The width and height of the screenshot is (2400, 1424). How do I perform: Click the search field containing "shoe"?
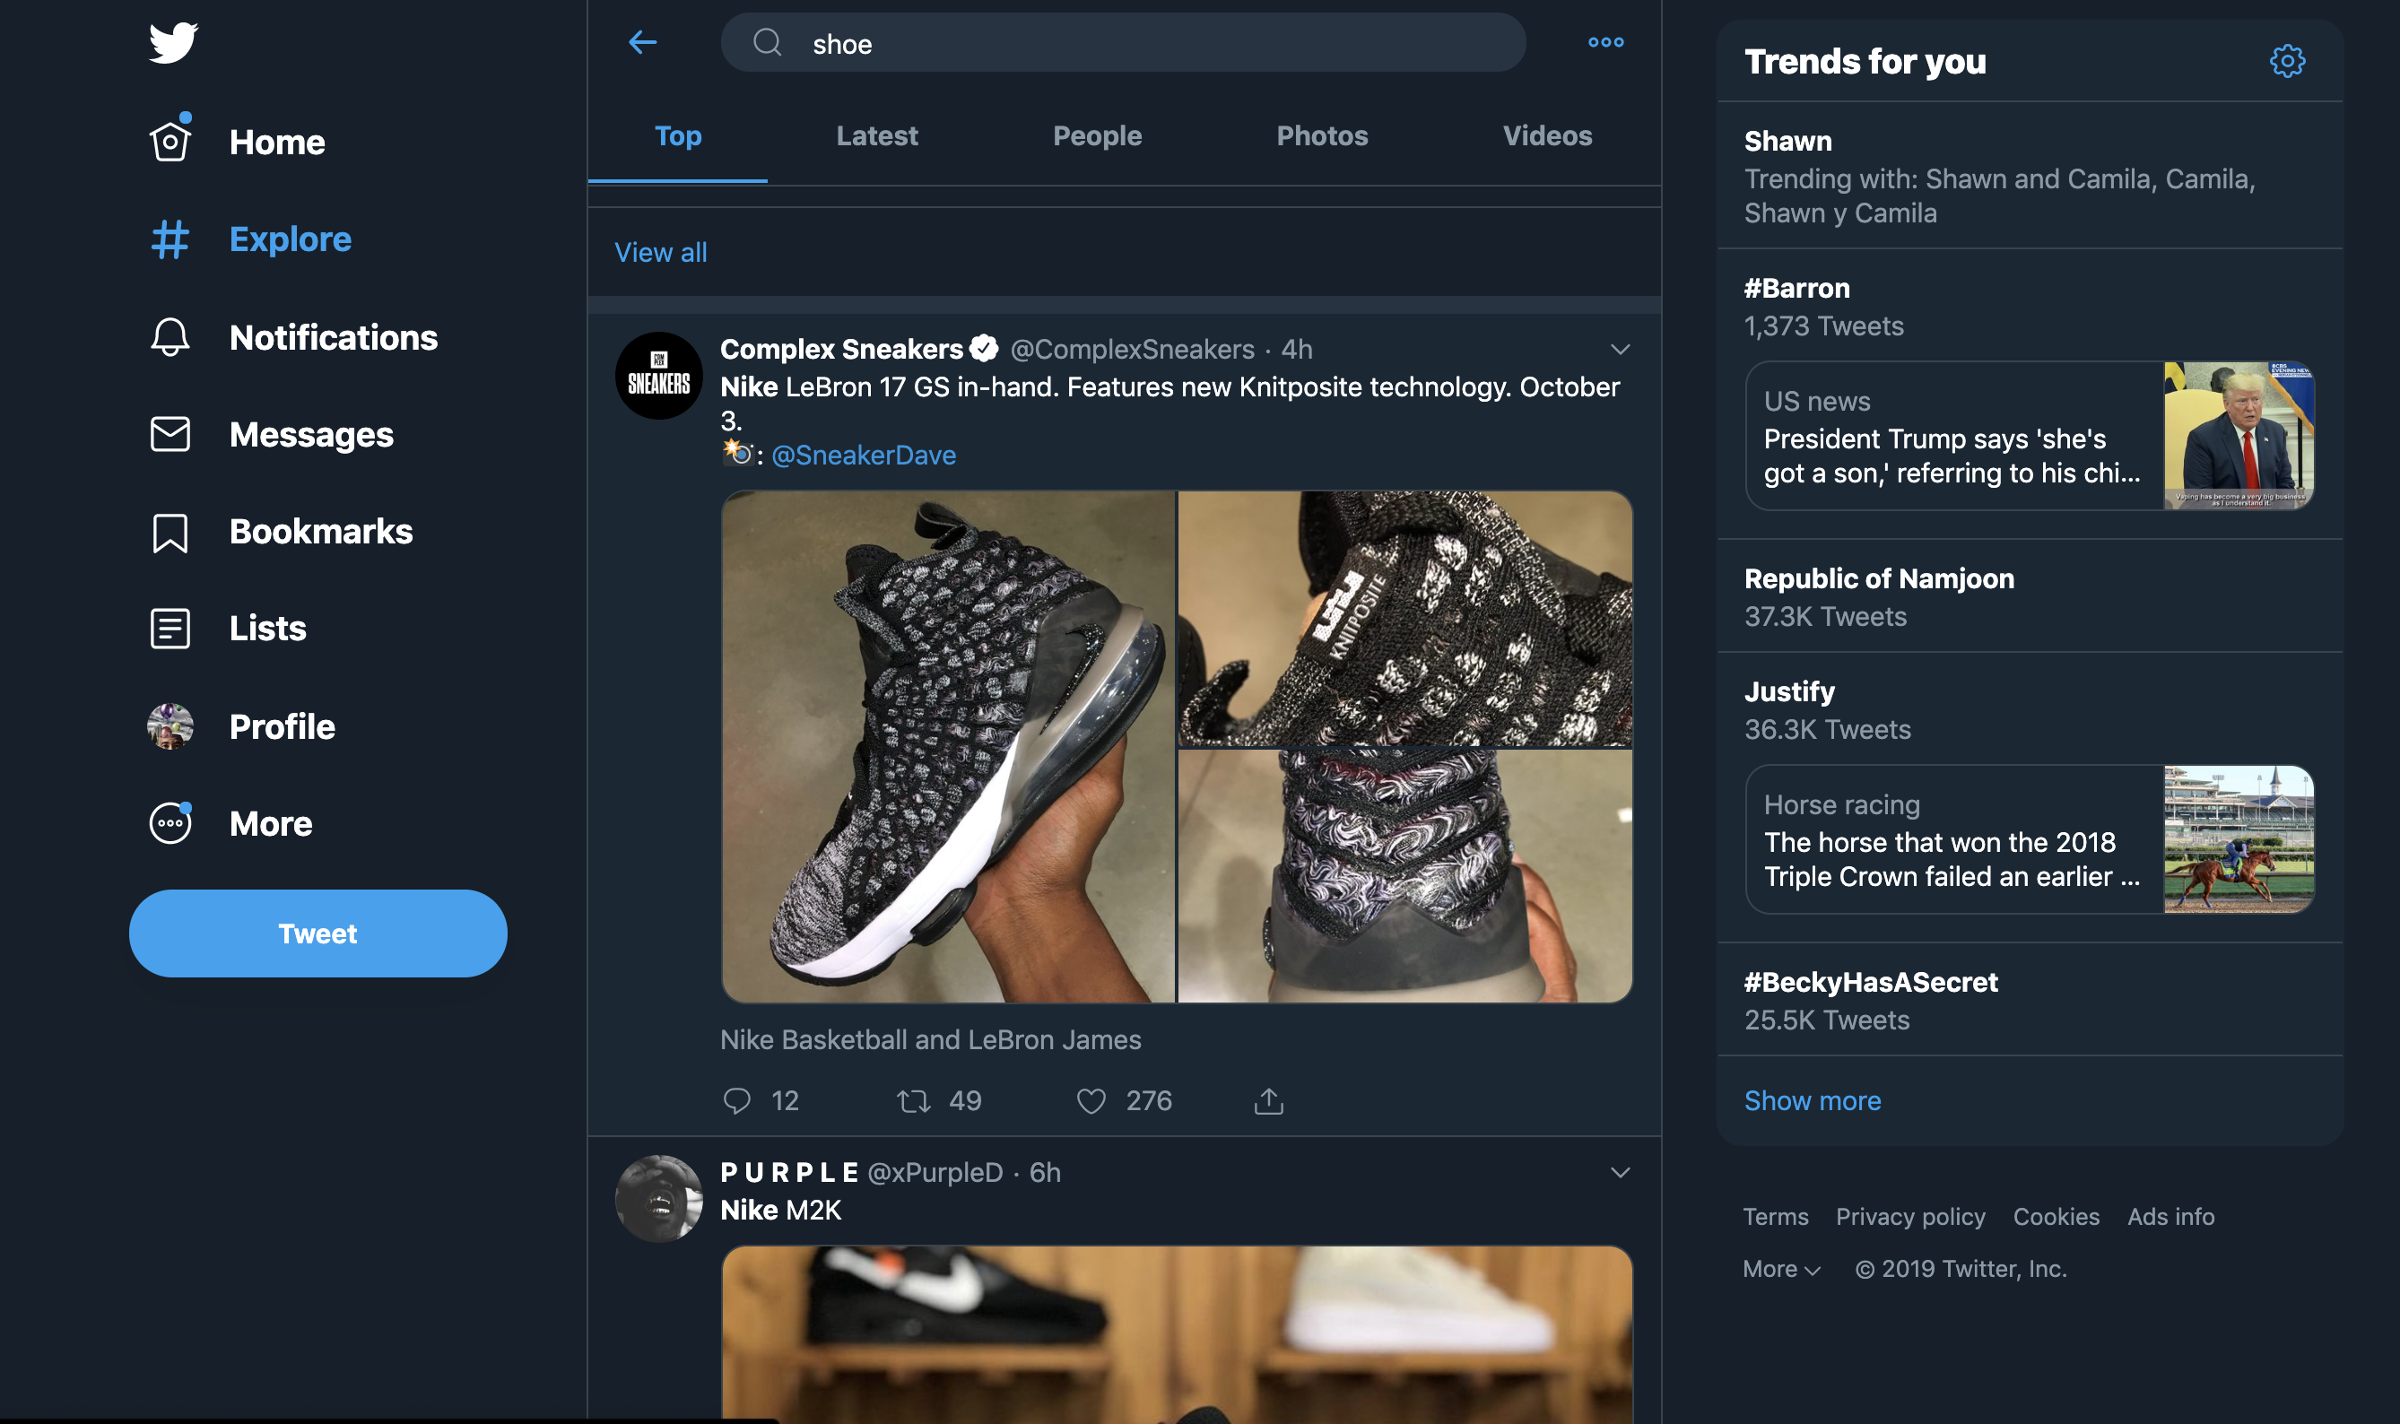tap(1123, 43)
